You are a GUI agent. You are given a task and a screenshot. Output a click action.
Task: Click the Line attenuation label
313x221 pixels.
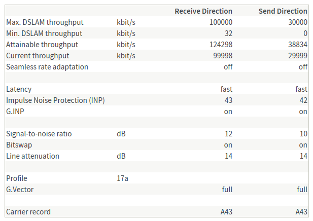click(x=32, y=156)
